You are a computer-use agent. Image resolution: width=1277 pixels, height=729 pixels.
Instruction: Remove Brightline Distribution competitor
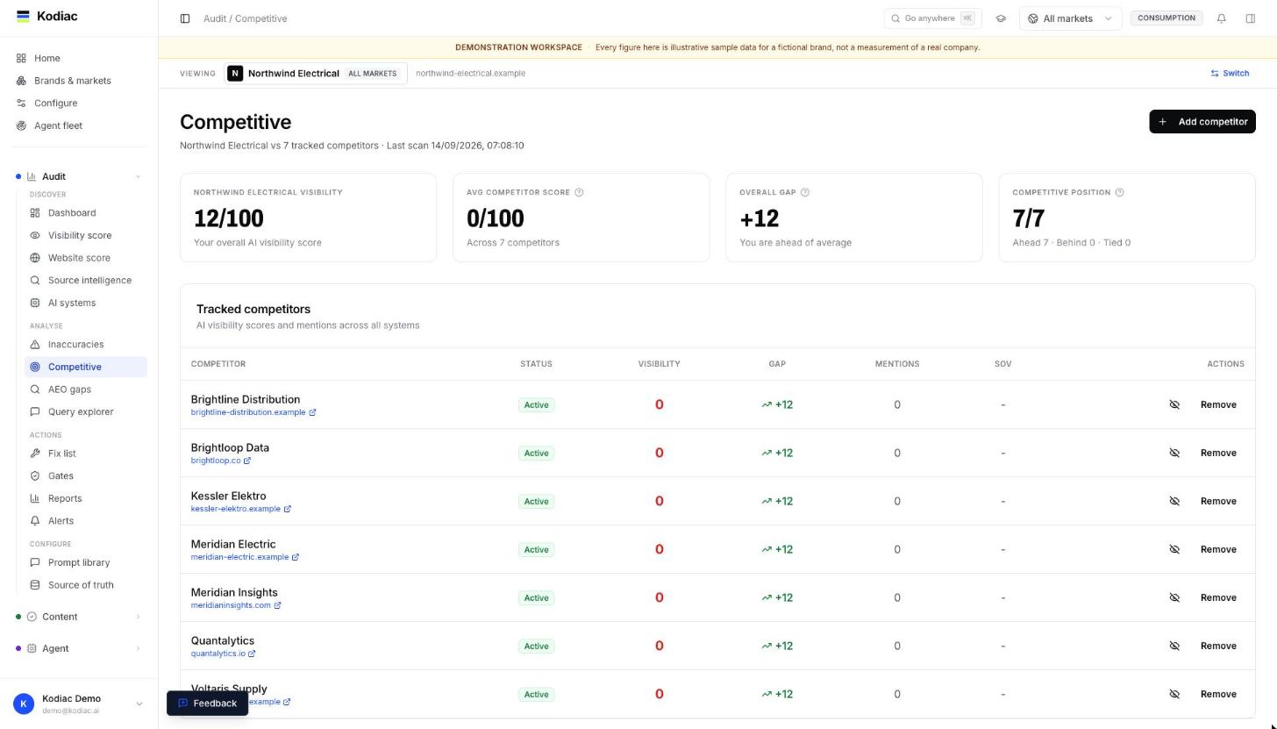pyautogui.click(x=1218, y=404)
